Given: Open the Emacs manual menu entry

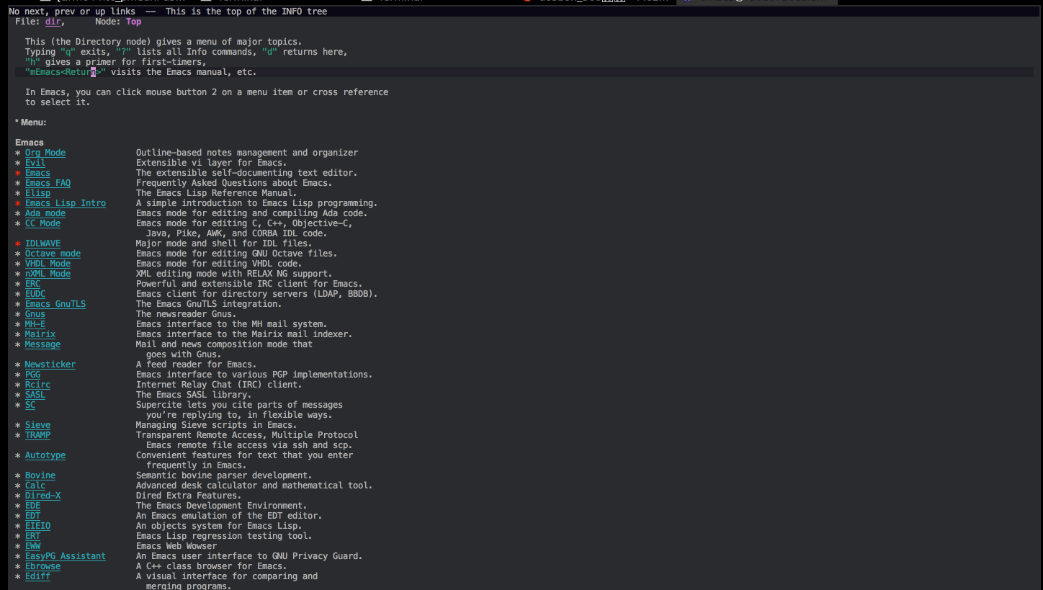Looking at the screenshot, I should [x=37, y=173].
